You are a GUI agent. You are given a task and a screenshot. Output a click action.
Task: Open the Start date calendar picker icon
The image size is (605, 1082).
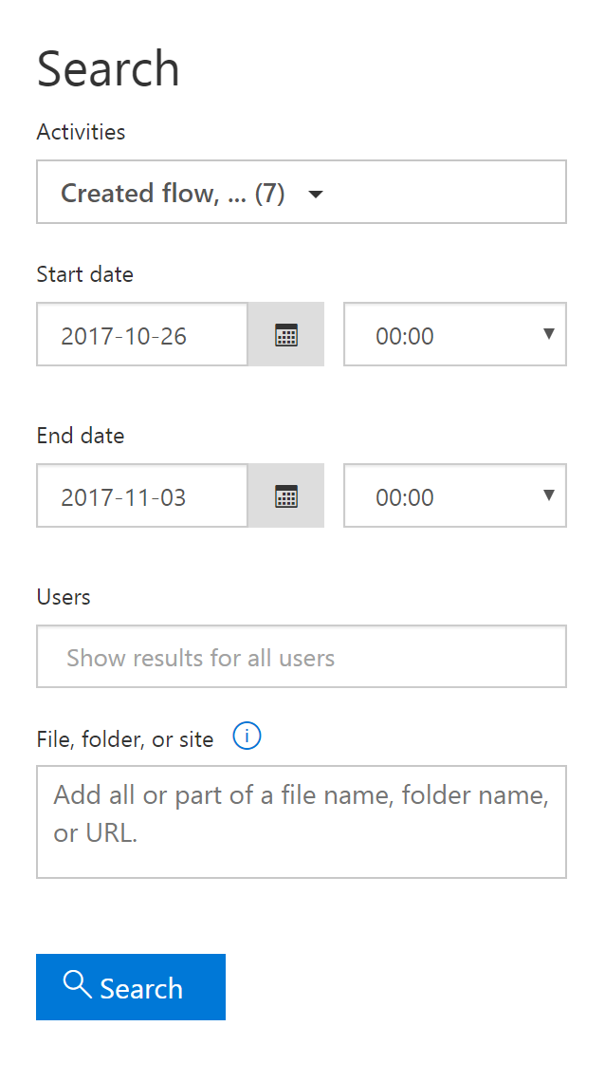tap(285, 334)
